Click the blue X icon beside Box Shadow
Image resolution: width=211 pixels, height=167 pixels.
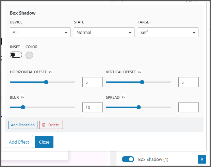[x=202, y=159]
